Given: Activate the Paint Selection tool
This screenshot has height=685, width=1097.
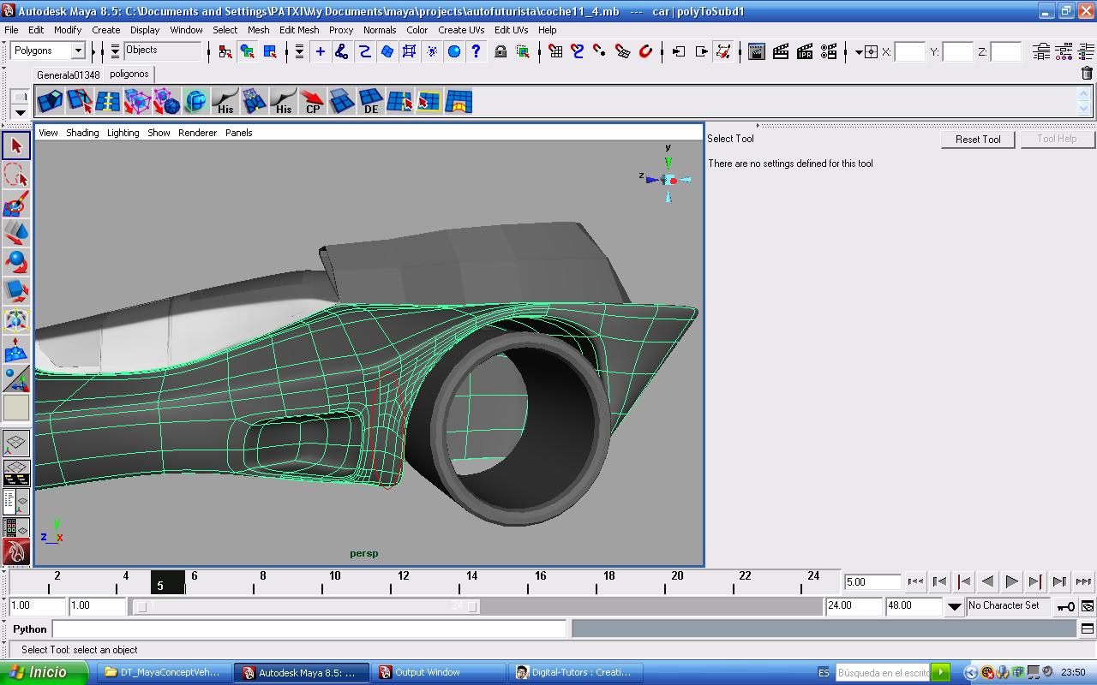Looking at the screenshot, I should click(16, 205).
